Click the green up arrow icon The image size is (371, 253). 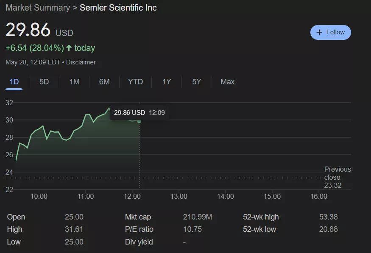click(69, 48)
